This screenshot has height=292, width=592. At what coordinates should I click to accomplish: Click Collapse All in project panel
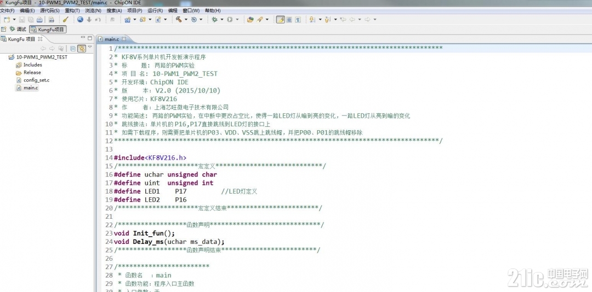click(x=73, y=48)
